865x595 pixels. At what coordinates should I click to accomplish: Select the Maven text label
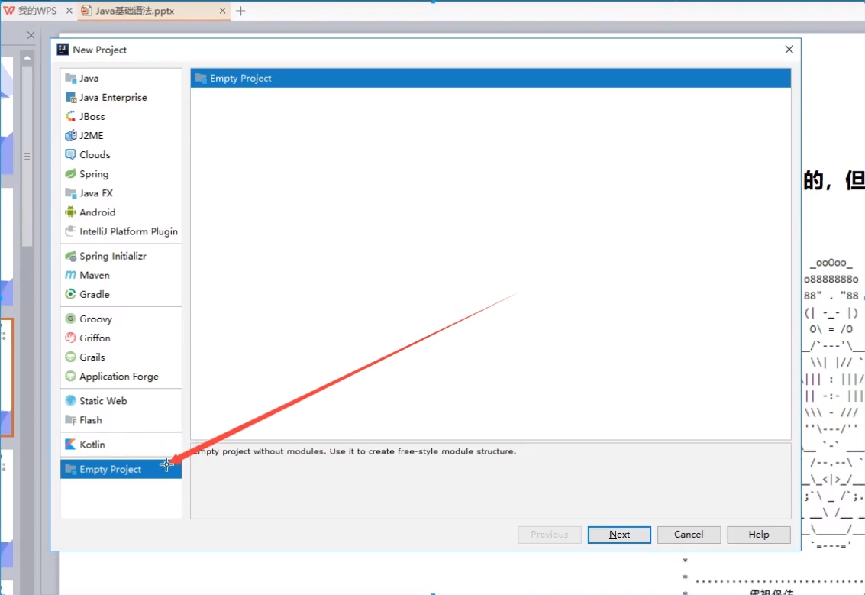(x=95, y=275)
